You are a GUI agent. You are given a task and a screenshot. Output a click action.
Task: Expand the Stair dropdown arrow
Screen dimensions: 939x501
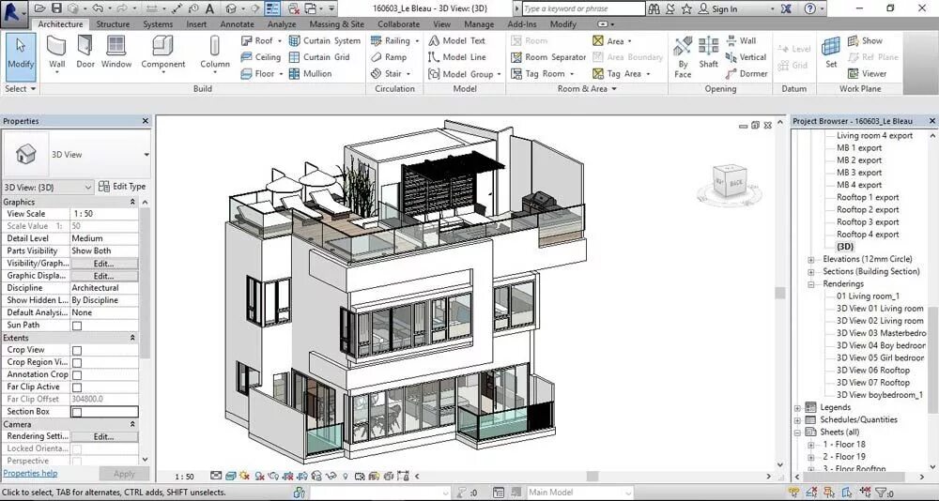[408, 73]
